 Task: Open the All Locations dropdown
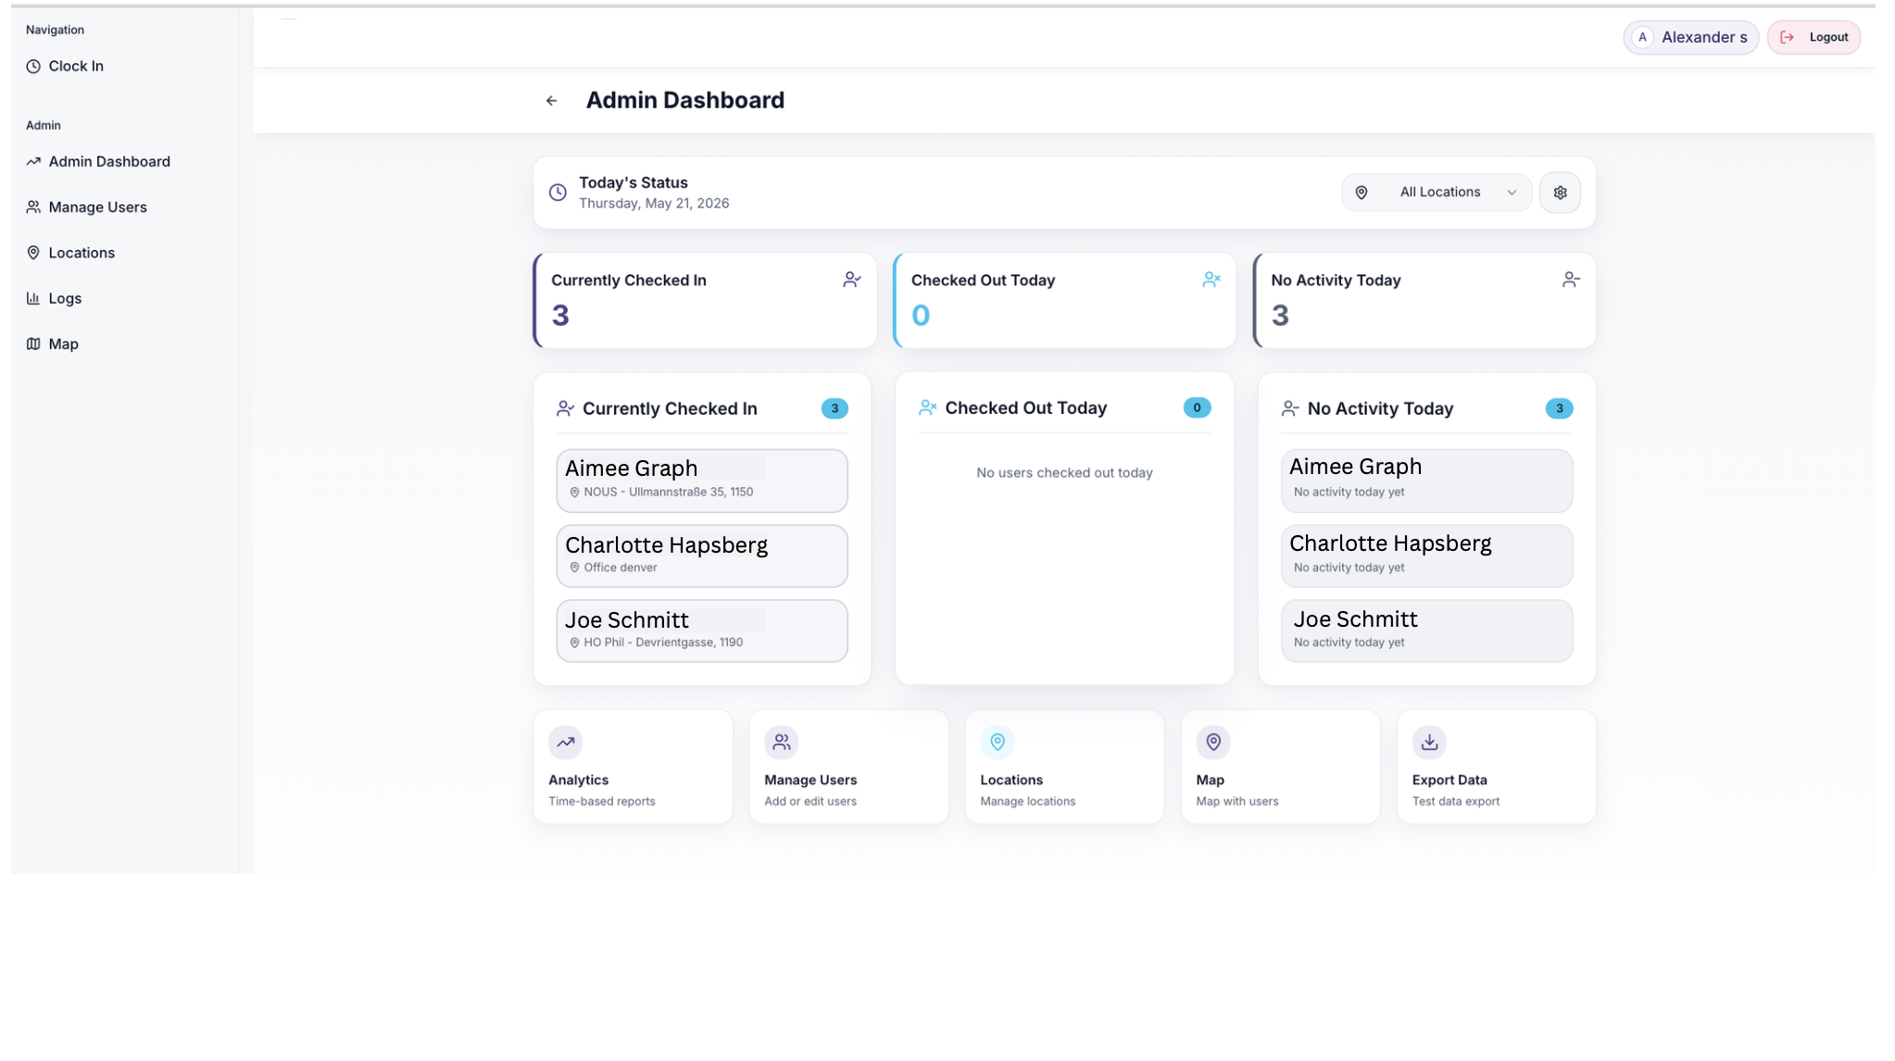click(x=1436, y=193)
